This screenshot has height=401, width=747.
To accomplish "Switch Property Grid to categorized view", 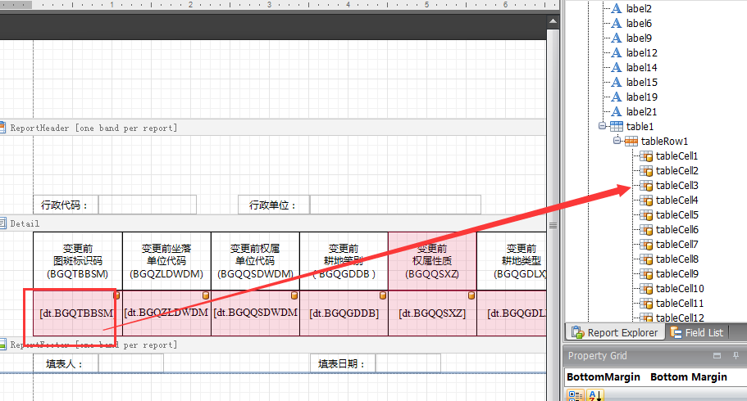I will 576,395.
